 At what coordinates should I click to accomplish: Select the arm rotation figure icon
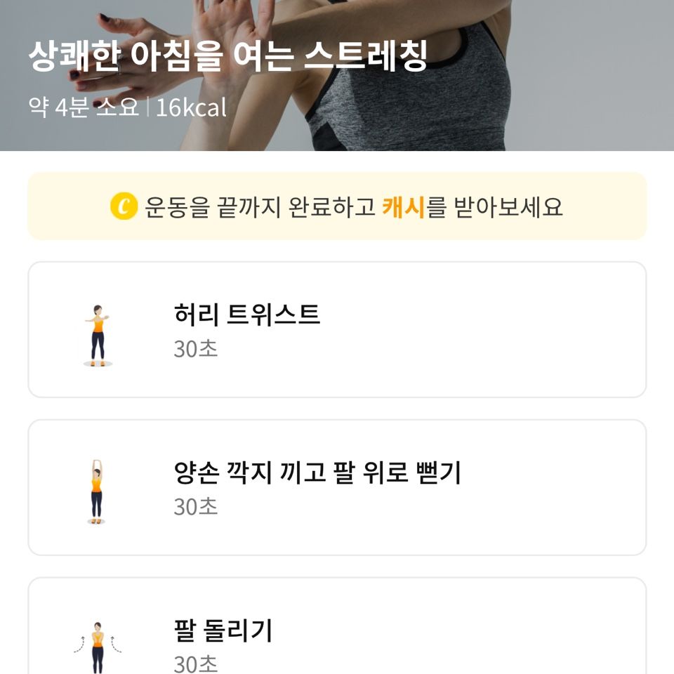coord(98,647)
